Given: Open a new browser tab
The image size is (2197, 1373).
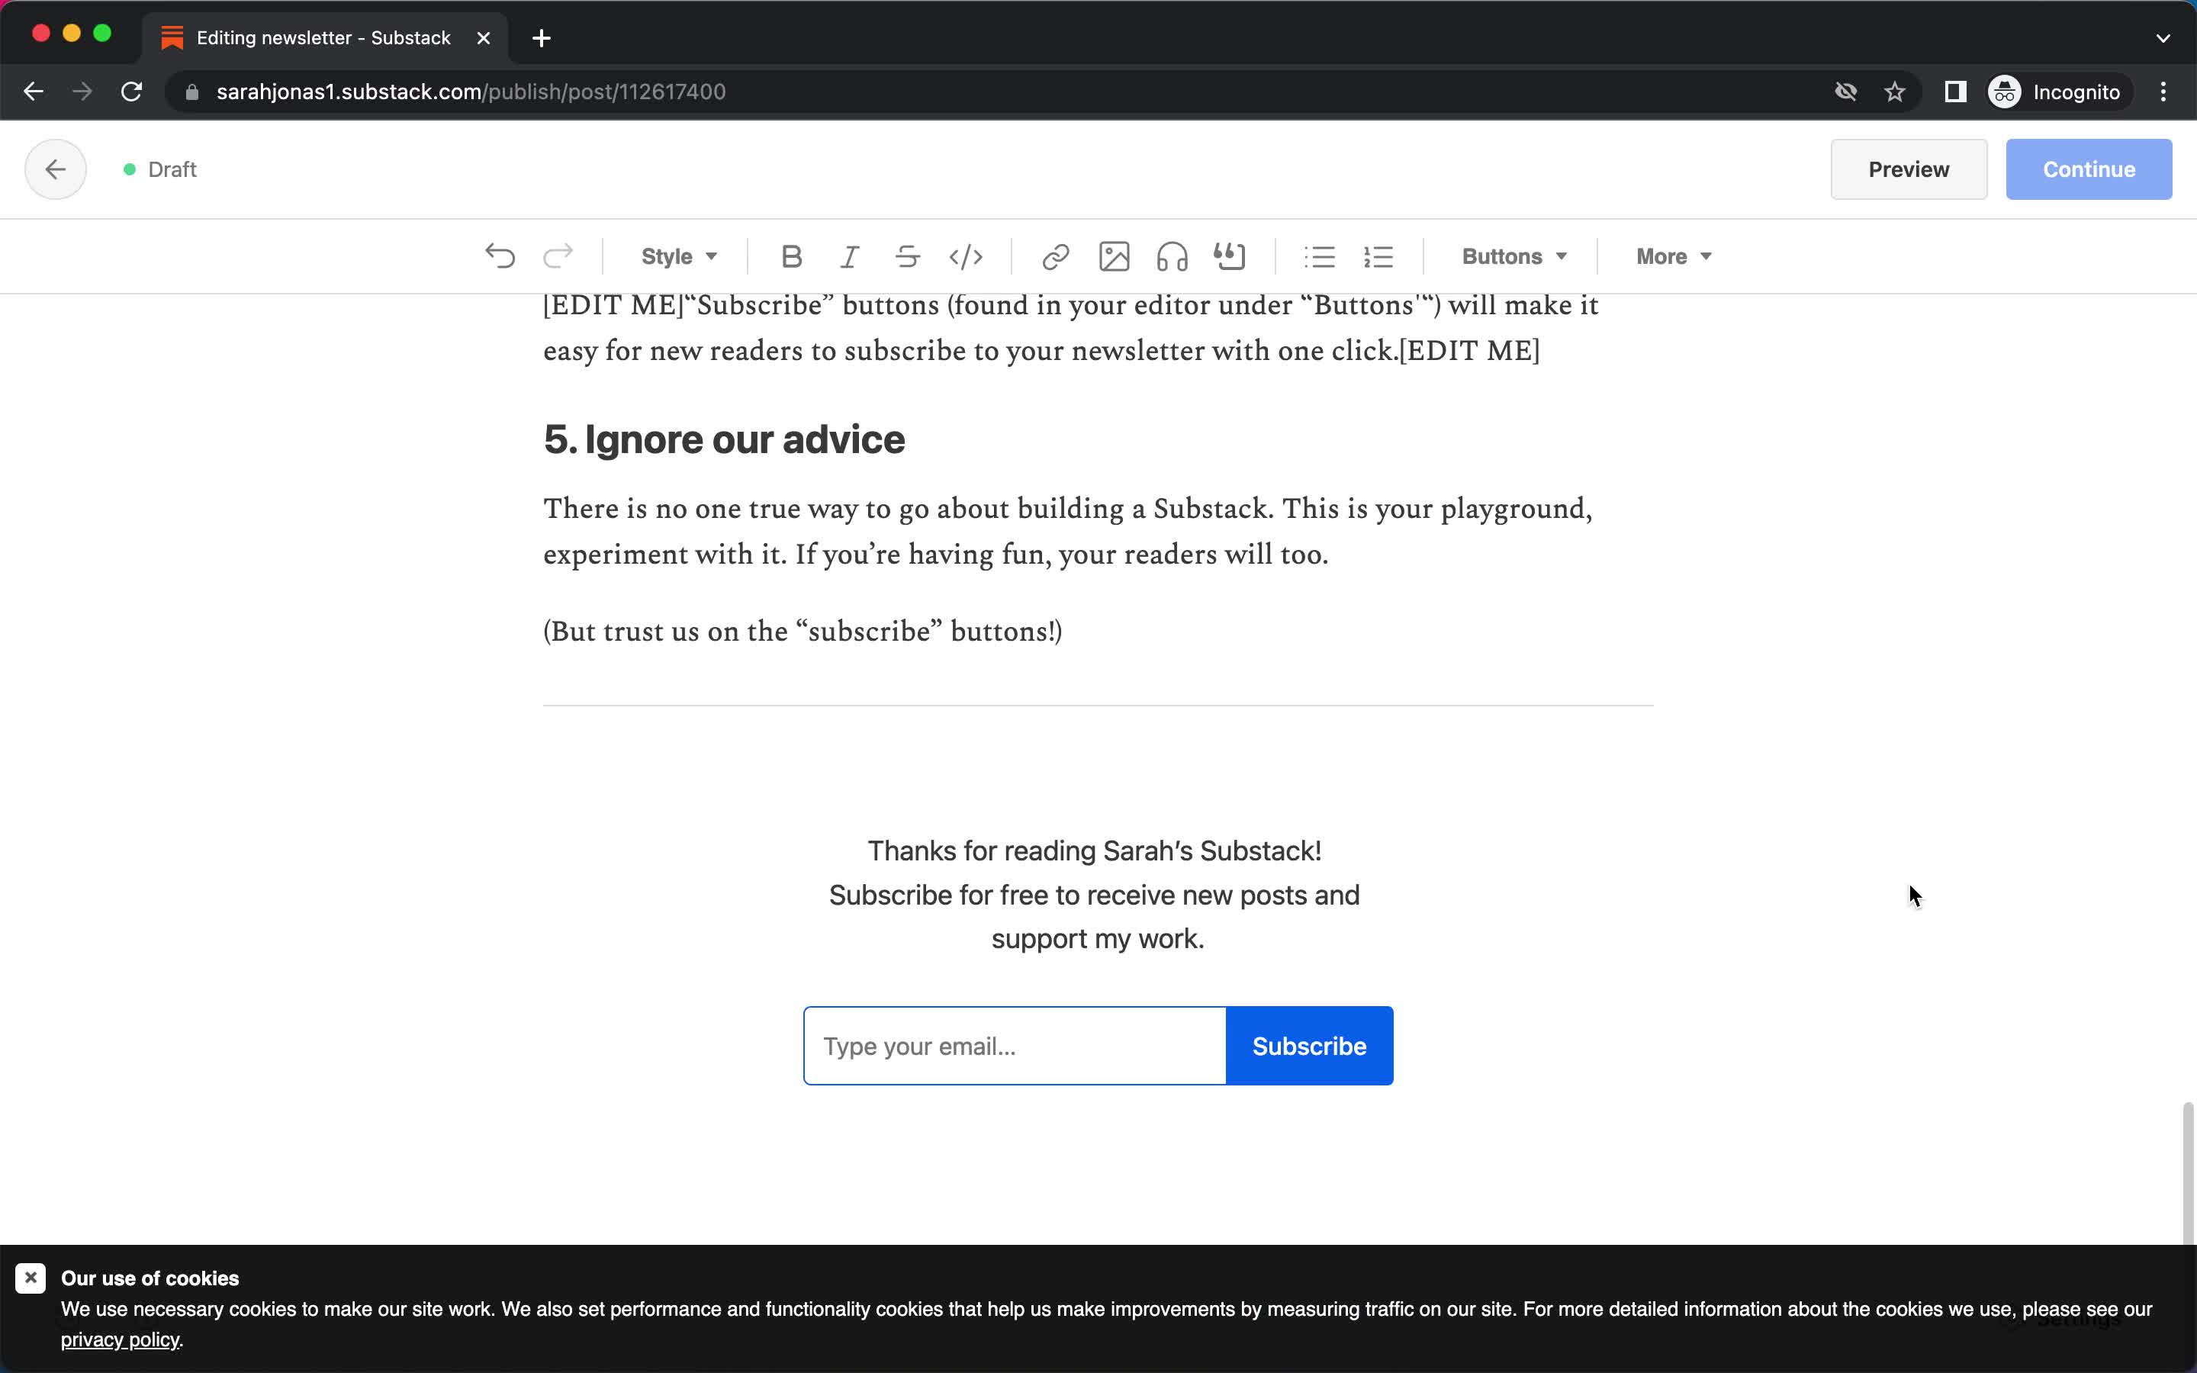Looking at the screenshot, I should (541, 38).
